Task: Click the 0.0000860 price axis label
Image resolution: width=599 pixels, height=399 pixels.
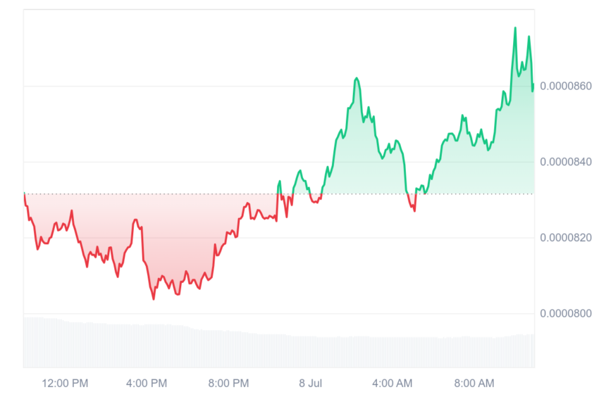Action: [x=565, y=87]
